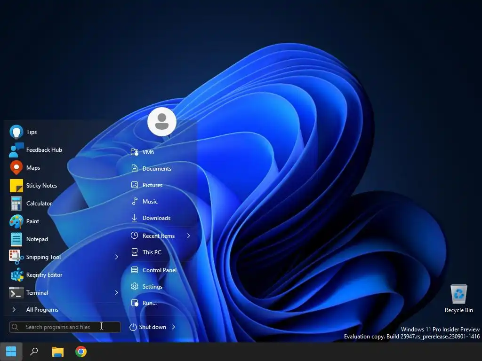Viewport: 482px width, 361px height.
Task: Select the Recent Items label
Action: (158, 236)
